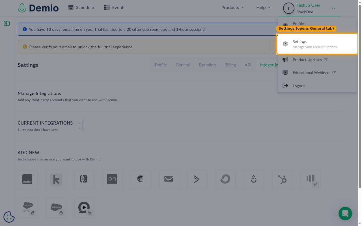Add the Drip smiley integration
The height and width of the screenshot is (226, 362).
tap(254, 179)
